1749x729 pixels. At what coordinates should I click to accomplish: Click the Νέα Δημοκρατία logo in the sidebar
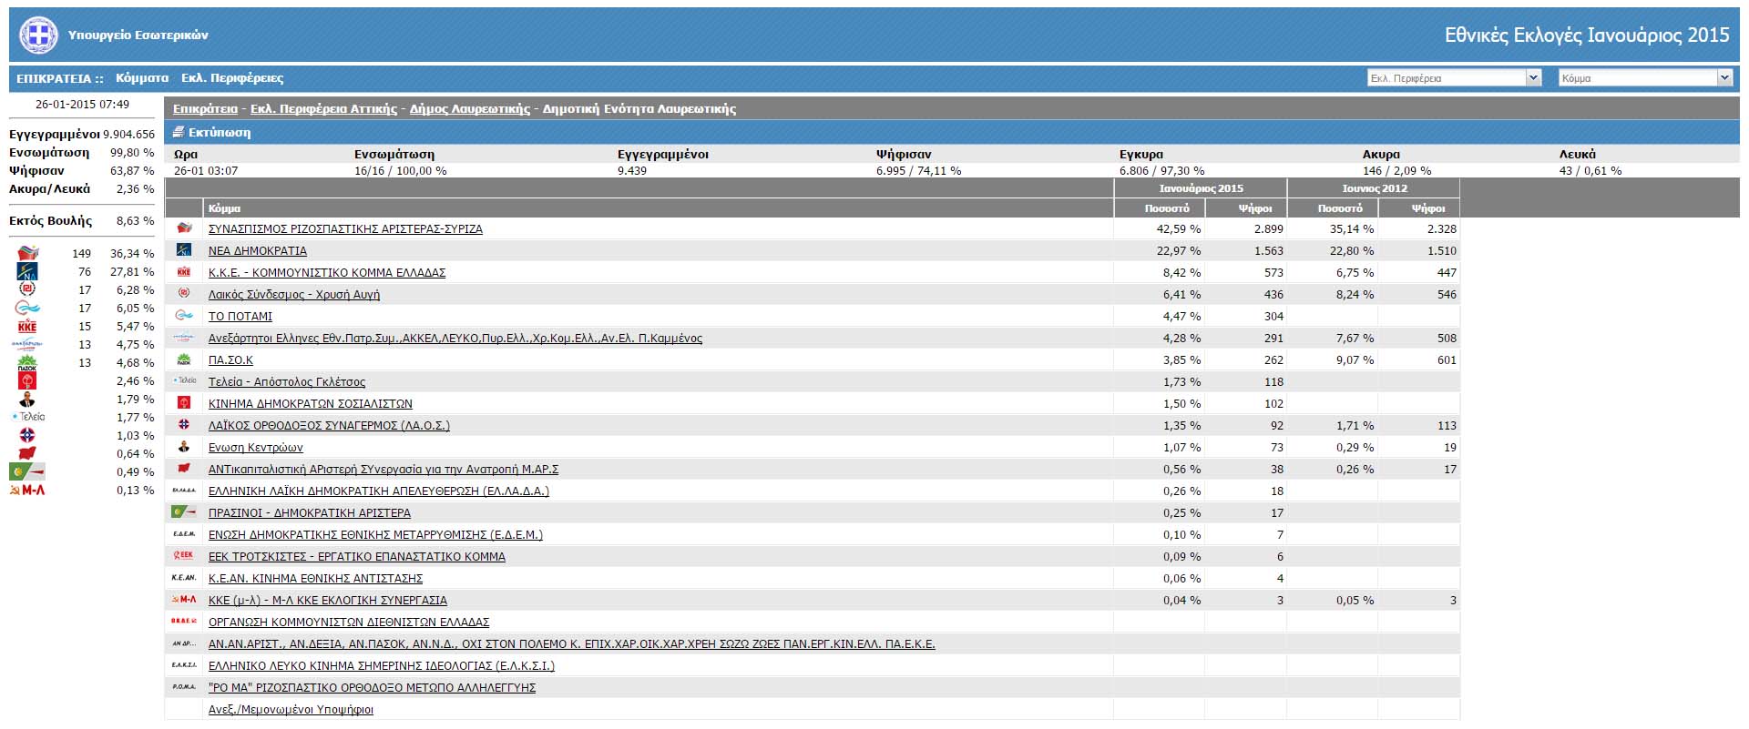pos(27,271)
